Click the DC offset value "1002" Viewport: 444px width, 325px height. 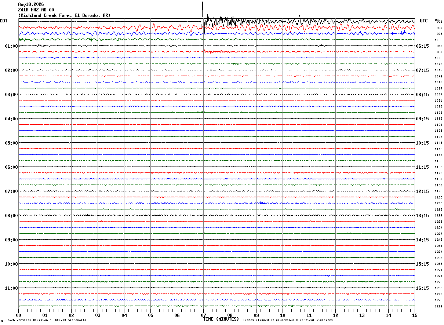tap(438, 58)
